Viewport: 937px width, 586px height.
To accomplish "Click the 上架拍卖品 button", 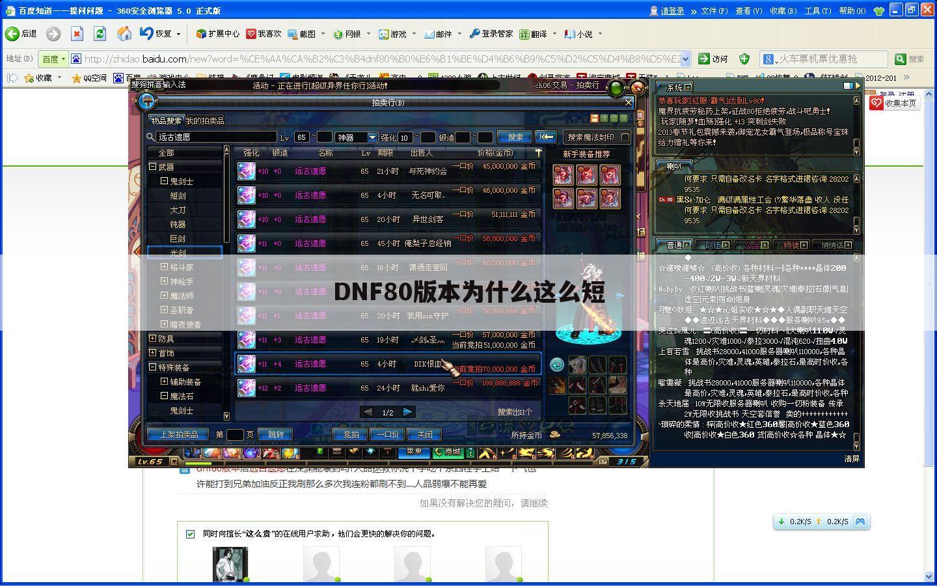I will [178, 434].
